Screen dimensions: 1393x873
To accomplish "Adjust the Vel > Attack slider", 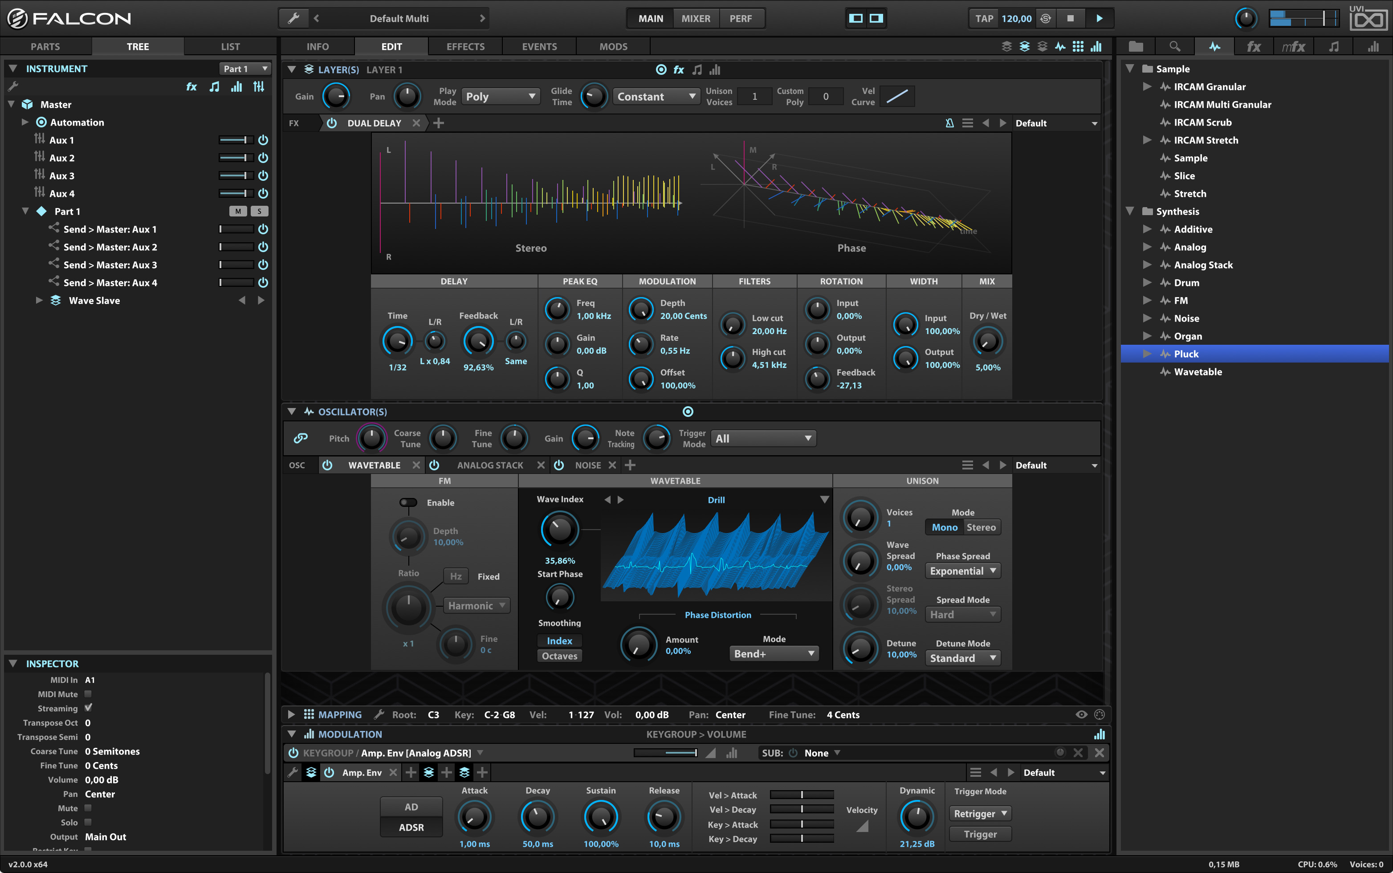I will pyautogui.click(x=802, y=795).
